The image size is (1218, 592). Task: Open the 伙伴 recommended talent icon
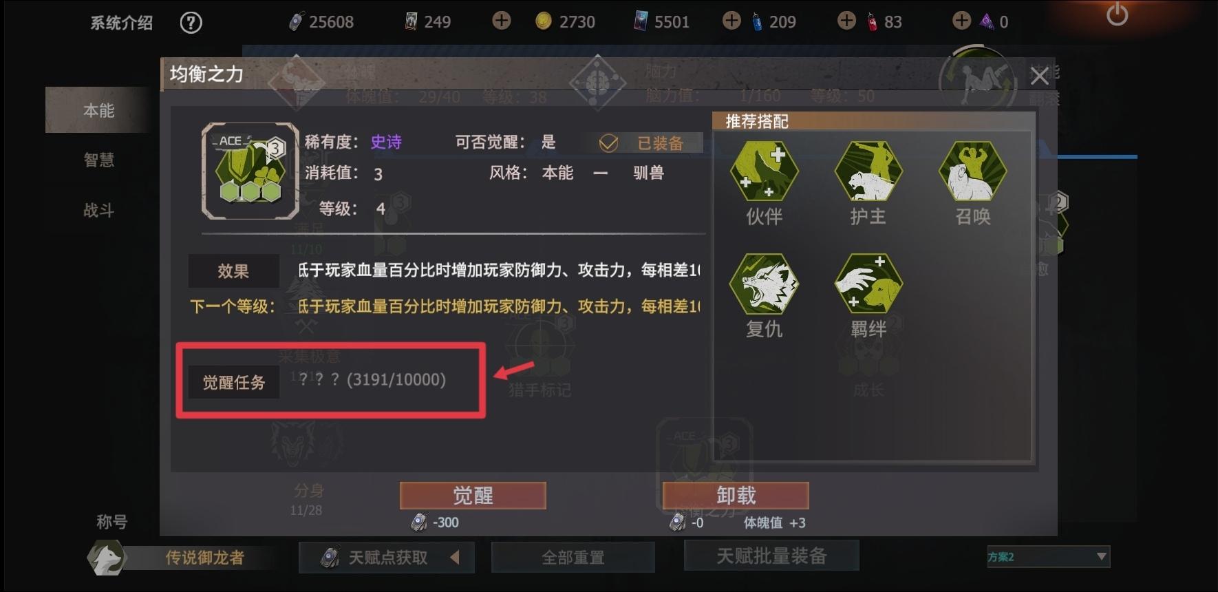(x=764, y=171)
